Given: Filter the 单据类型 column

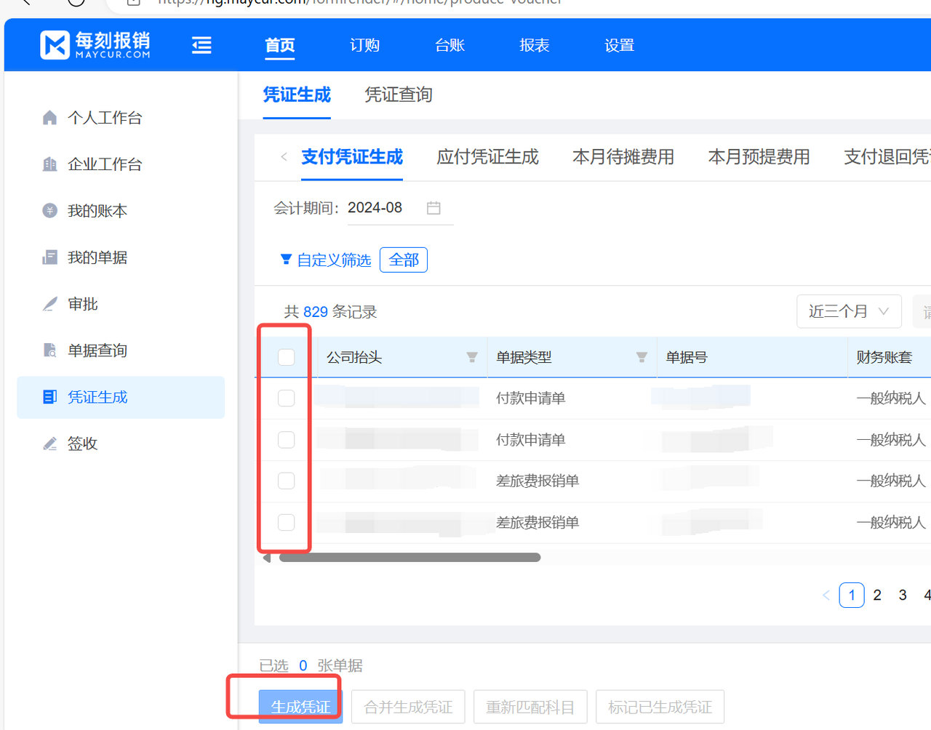Looking at the screenshot, I should (642, 357).
